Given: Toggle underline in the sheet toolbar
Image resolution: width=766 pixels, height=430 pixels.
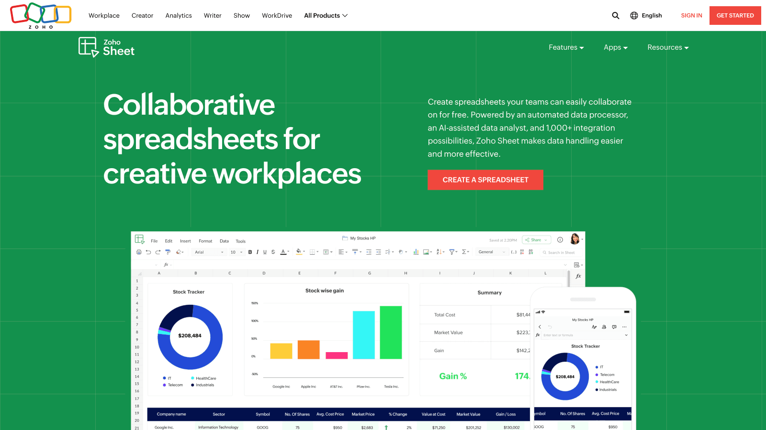Looking at the screenshot, I should 265,252.
